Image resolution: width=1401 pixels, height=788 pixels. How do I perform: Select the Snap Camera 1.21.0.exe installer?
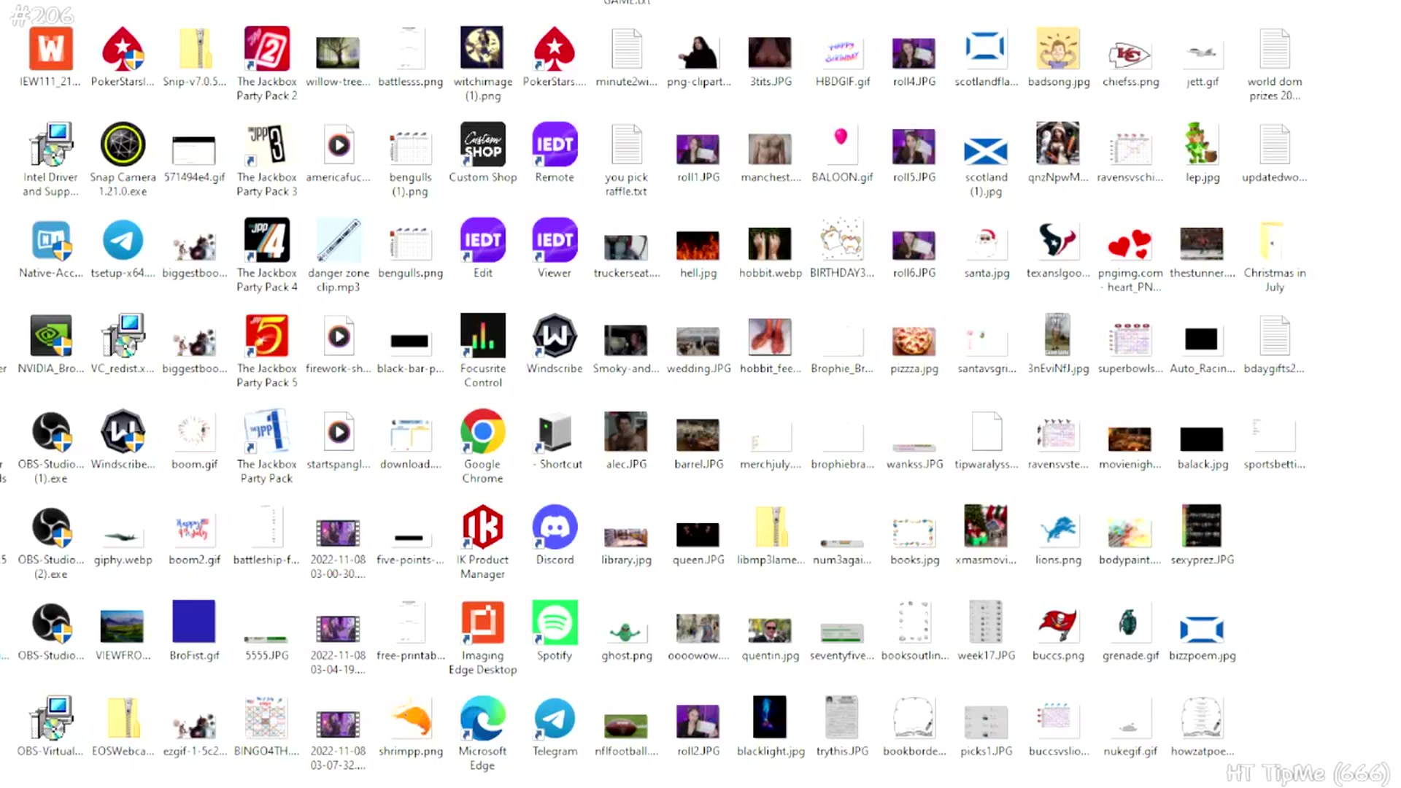pyautogui.click(x=123, y=144)
